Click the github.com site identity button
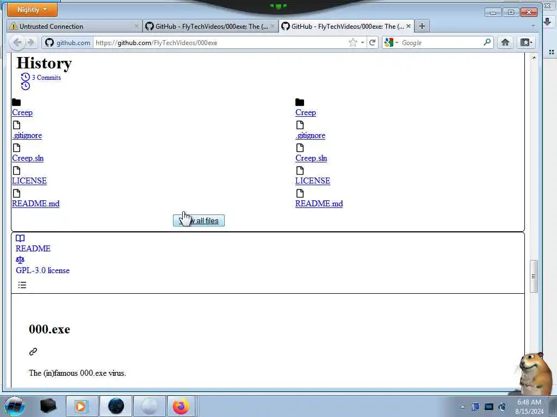 [x=67, y=42]
